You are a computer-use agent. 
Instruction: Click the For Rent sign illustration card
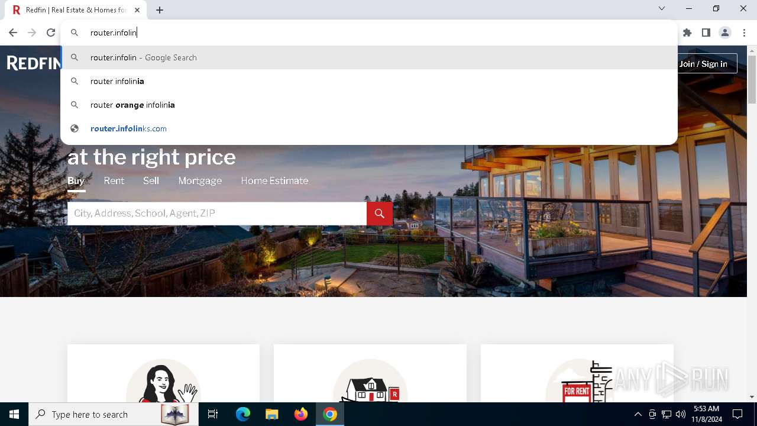[577, 373]
